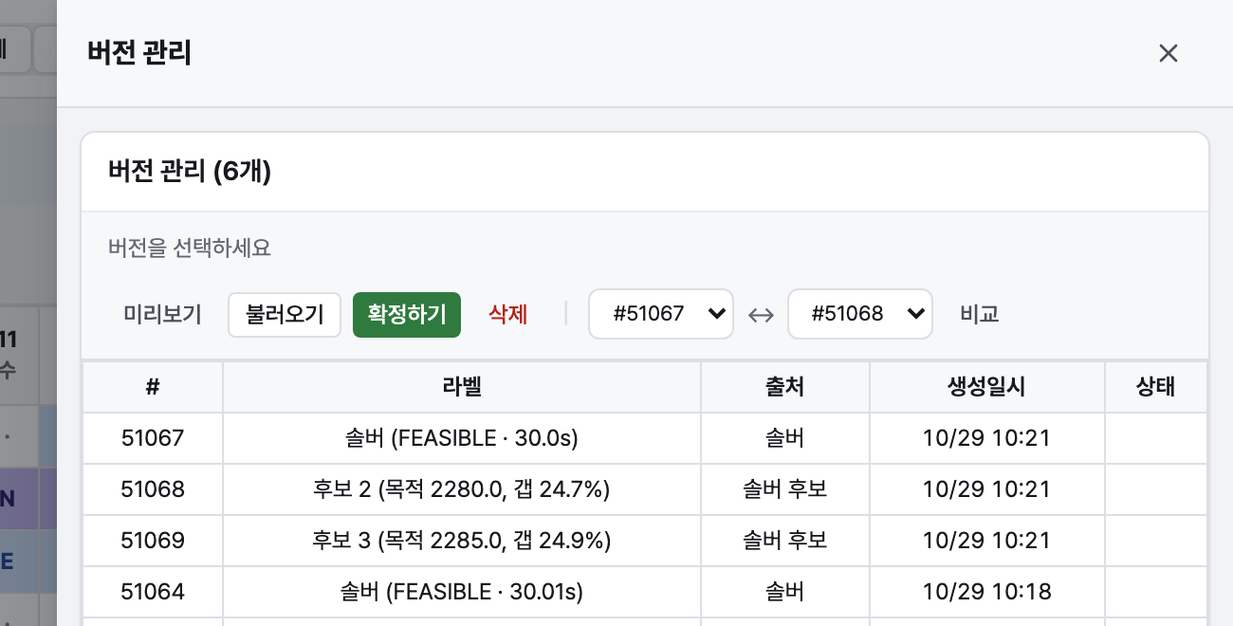Select version row 51064

pos(645,592)
